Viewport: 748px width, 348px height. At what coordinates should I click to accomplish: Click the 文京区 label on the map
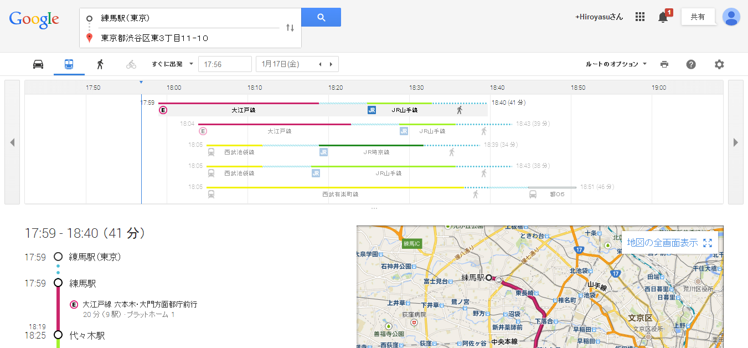(641, 318)
